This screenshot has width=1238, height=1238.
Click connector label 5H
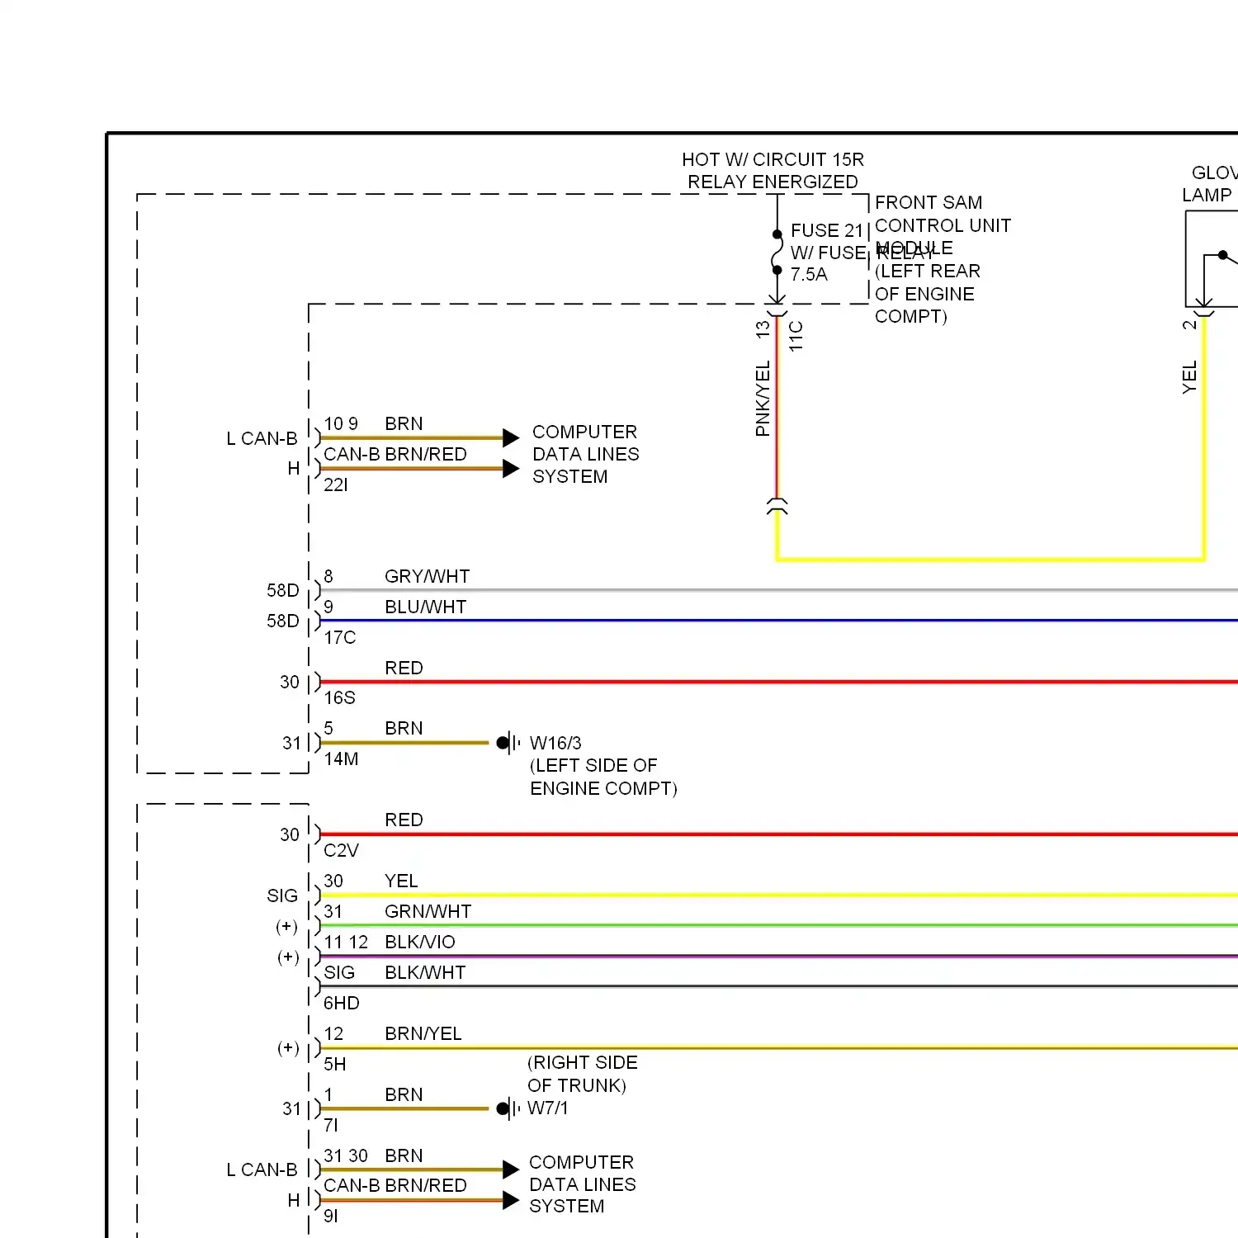(x=334, y=1064)
